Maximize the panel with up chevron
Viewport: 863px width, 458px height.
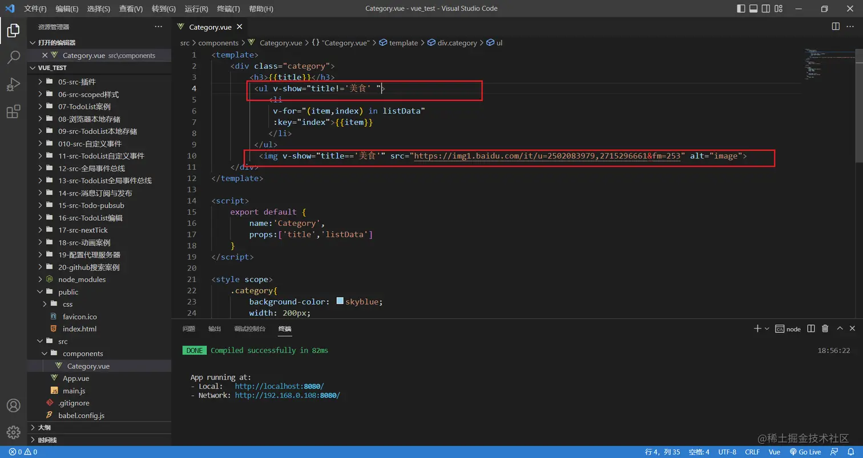pyautogui.click(x=840, y=329)
